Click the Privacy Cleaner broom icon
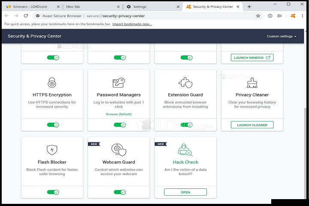Viewport: 309px width, 206px height. click(252, 82)
